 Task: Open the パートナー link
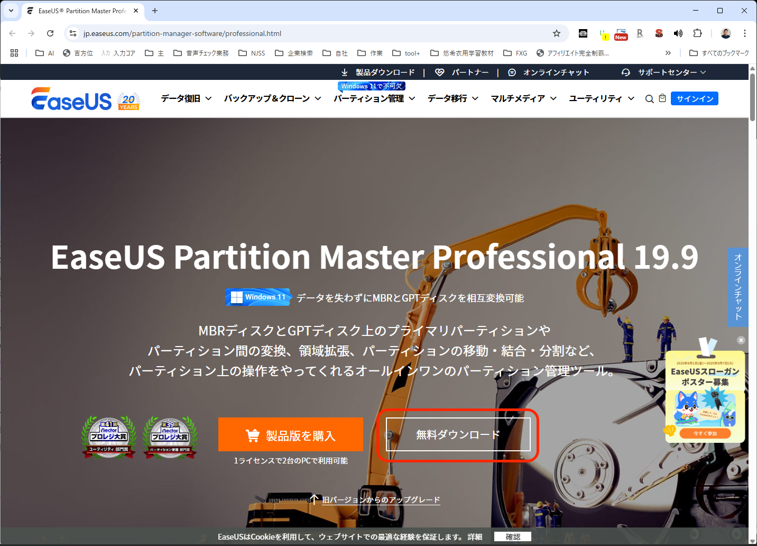[x=462, y=72]
